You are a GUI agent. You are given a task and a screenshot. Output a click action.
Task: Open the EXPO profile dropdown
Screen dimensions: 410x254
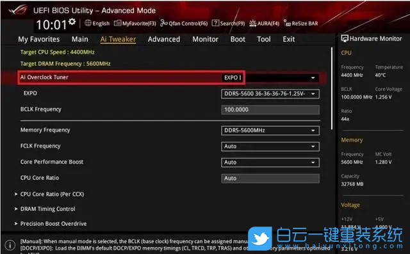270,93
